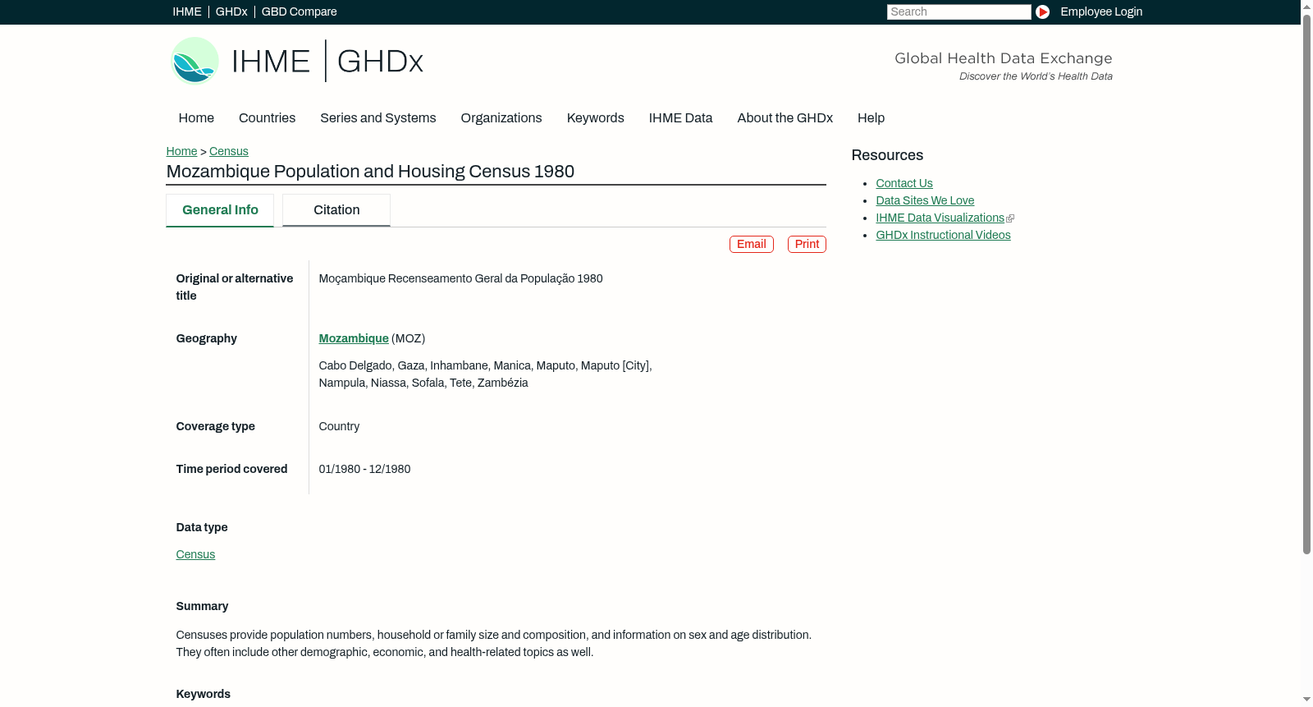Click the page title Mozambique Population and Housing Census 1980
The height and width of the screenshot is (707, 1313).
(x=370, y=172)
